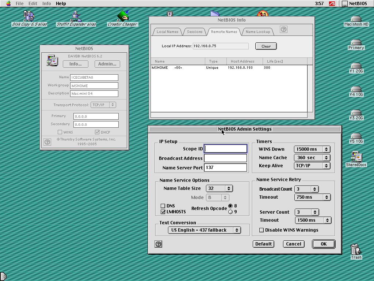Click the Host Address column header

coord(244,61)
